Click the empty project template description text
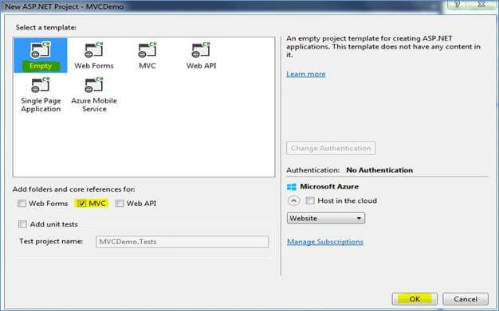The width and height of the screenshot is (499, 311). pos(383,47)
